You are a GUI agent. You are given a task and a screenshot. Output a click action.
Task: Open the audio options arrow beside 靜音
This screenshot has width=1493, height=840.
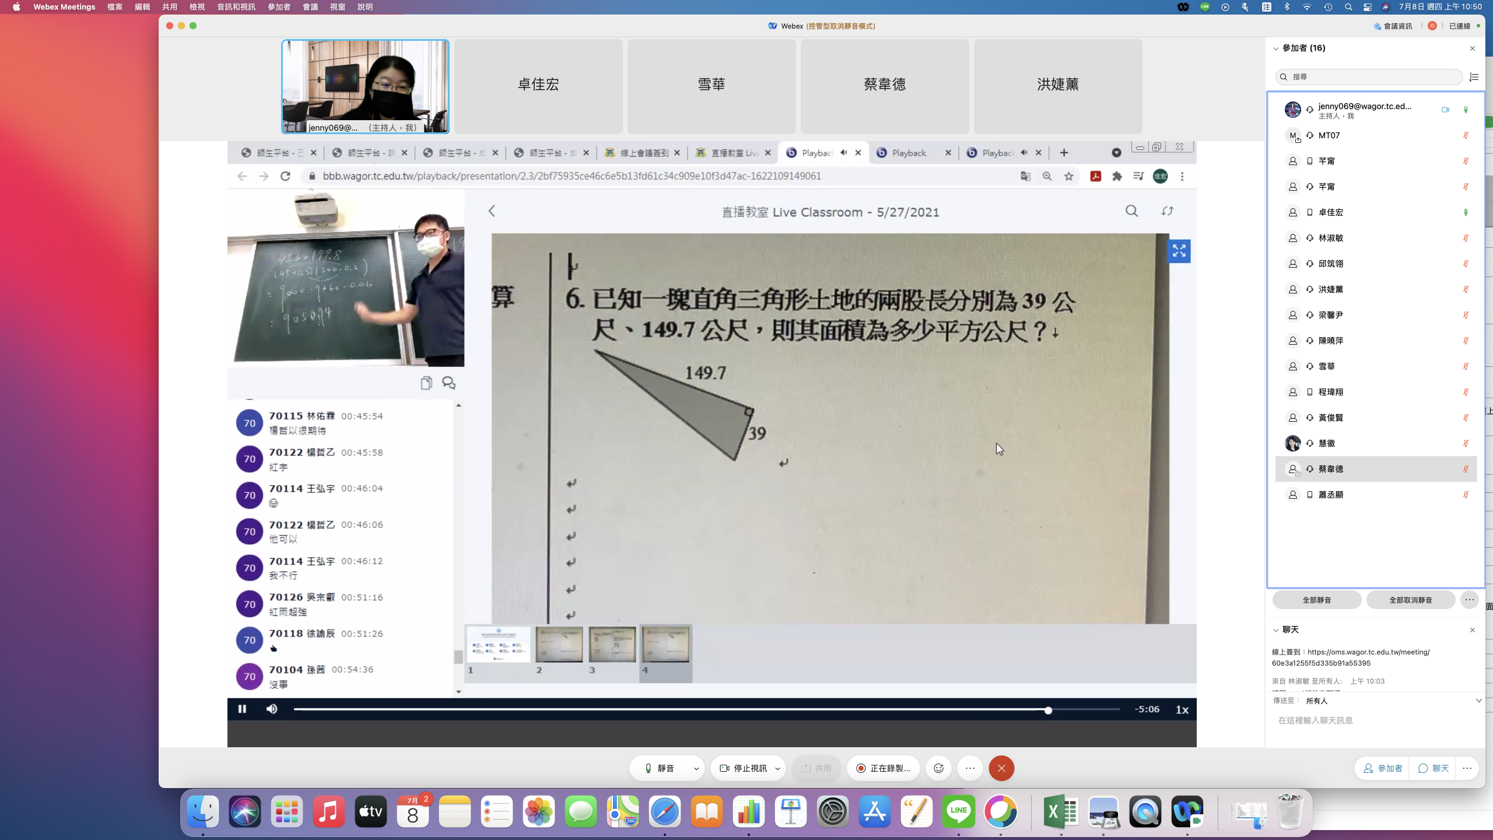696,769
